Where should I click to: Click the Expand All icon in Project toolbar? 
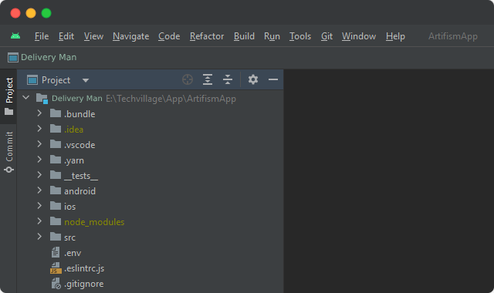[x=208, y=79]
